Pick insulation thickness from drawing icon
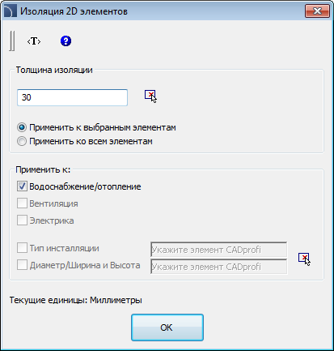This screenshot has width=334, height=351. [150, 96]
